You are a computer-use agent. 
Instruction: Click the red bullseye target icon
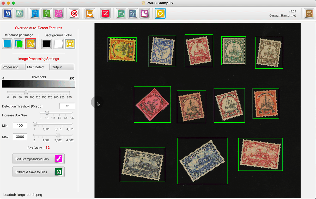(74, 13)
